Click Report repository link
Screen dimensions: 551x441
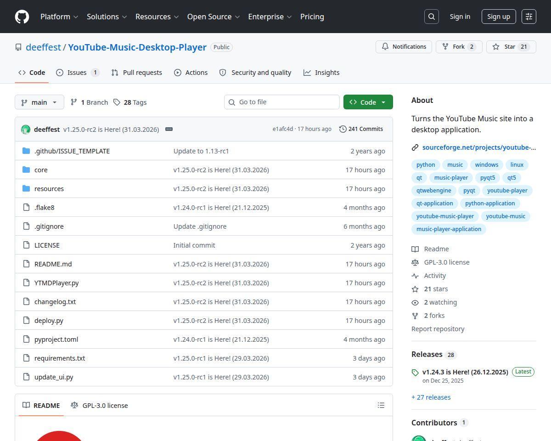[x=438, y=329]
